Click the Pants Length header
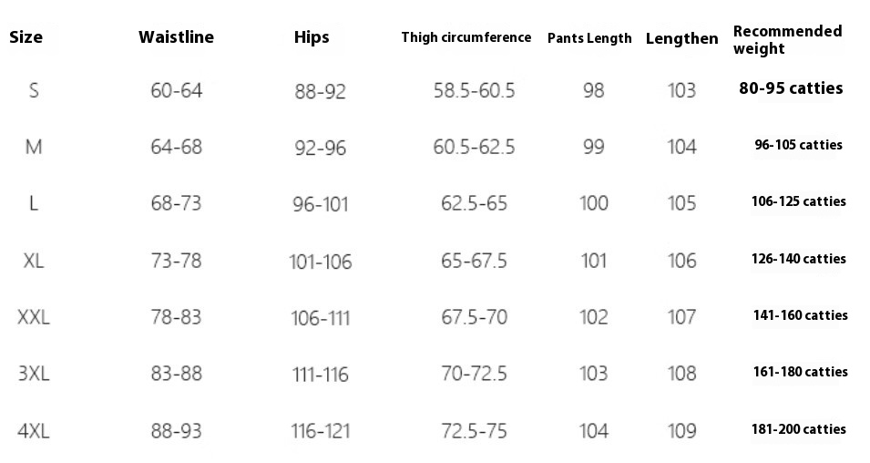 pyautogui.click(x=589, y=38)
